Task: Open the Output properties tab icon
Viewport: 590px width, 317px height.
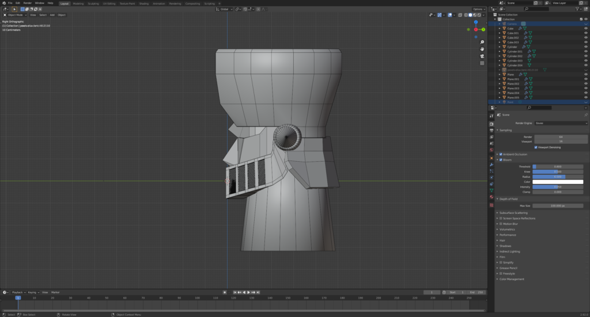Action: tap(491, 131)
